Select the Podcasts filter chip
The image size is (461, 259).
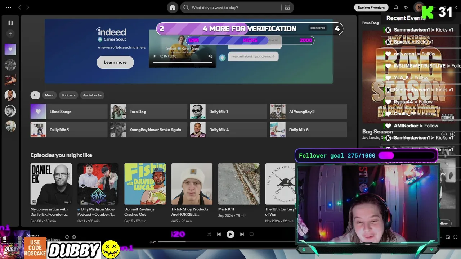click(x=68, y=95)
